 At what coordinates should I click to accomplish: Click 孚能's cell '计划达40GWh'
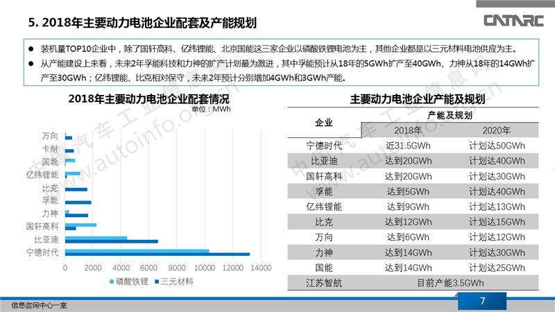click(497, 191)
